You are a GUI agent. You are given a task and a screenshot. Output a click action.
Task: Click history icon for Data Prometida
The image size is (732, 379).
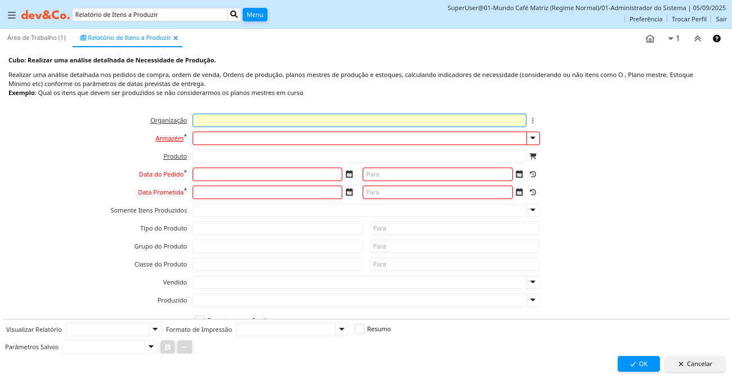coord(533,192)
